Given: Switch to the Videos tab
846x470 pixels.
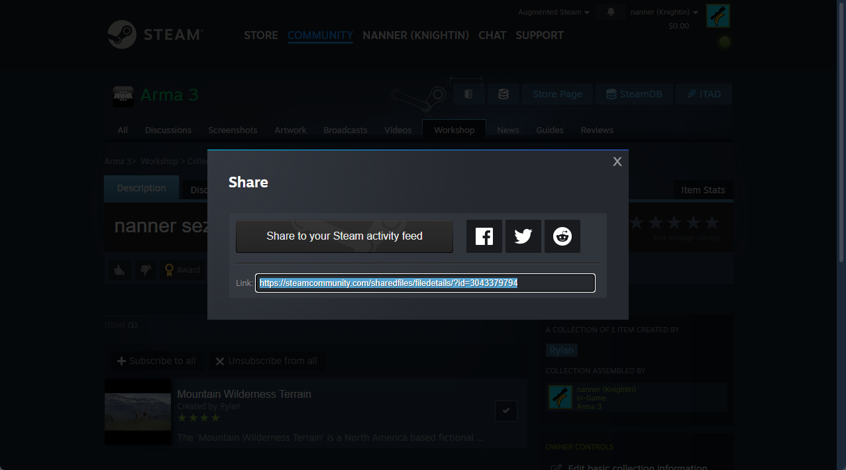Looking at the screenshot, I should pos(398,130).
